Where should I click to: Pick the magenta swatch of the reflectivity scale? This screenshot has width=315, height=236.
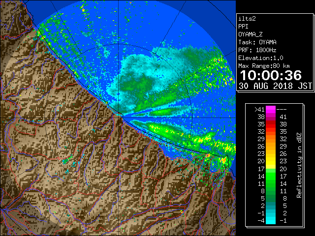(271, 110)
